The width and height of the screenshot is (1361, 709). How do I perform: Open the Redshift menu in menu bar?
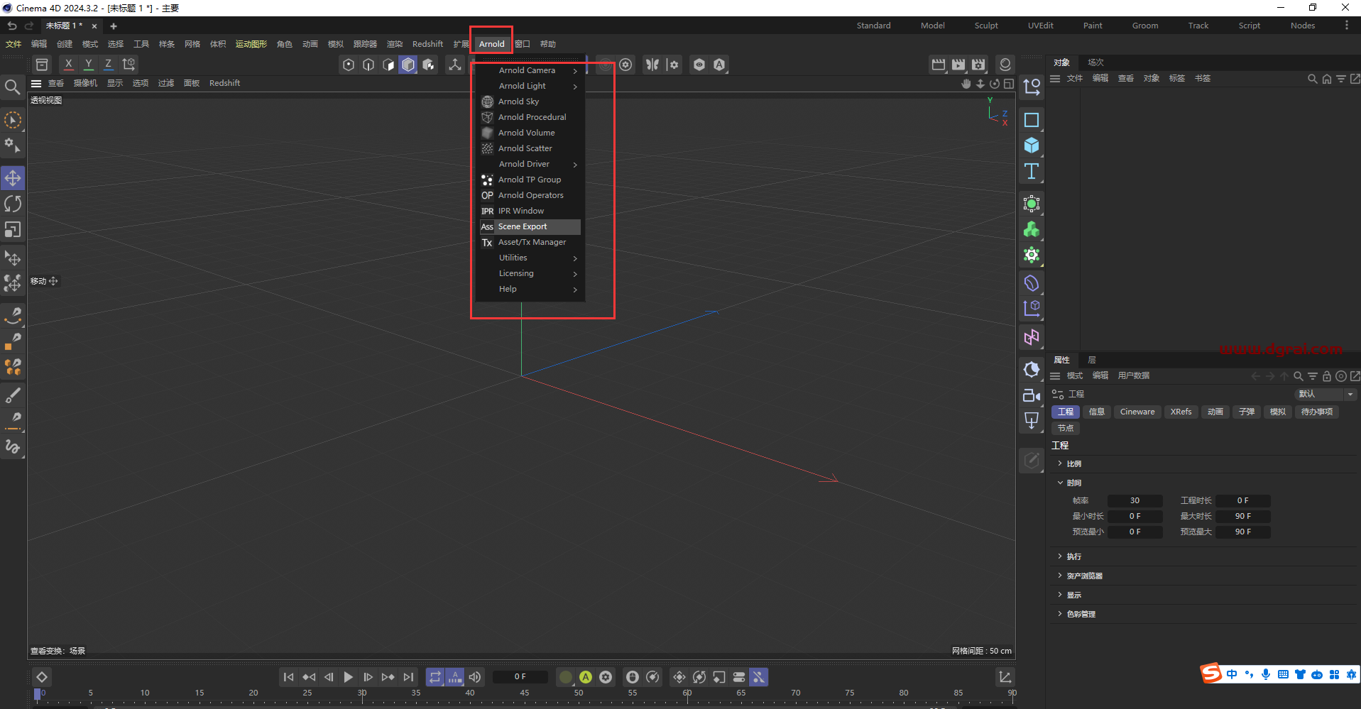[x=427, y=44]
